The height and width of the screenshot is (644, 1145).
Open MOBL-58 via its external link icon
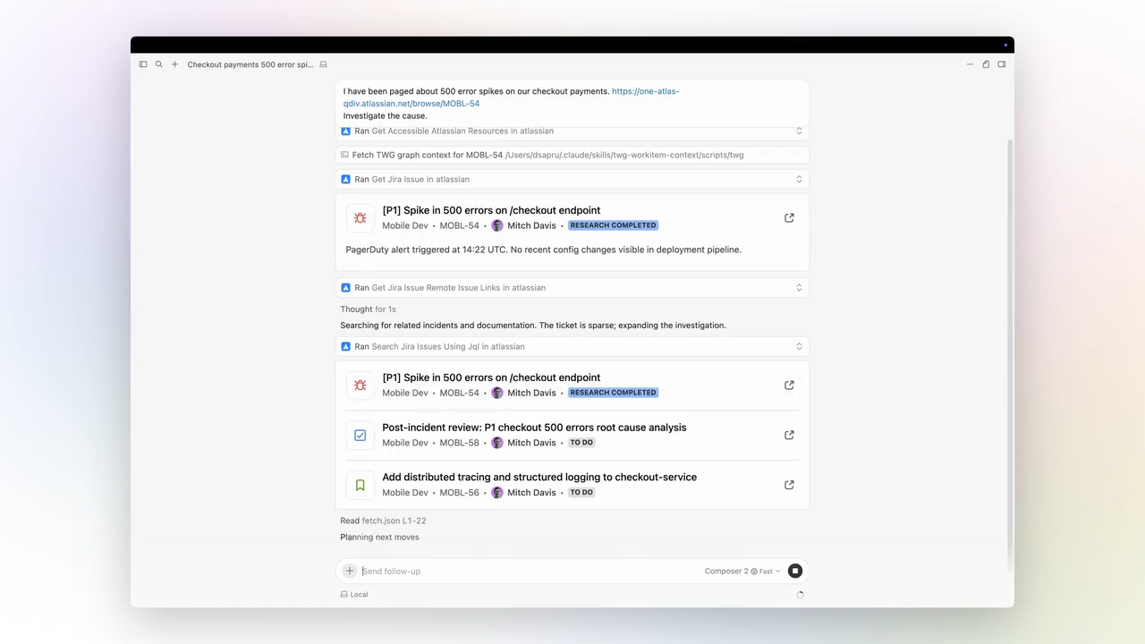(789, 436)
